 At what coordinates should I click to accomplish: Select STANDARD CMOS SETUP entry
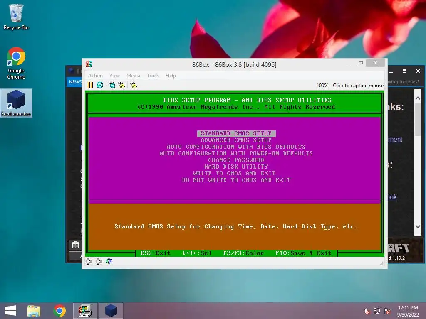click(x=236, y=133)
